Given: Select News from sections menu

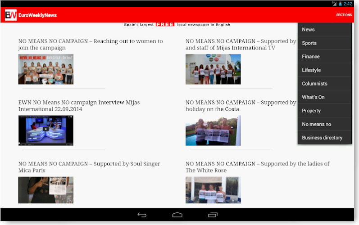Looking at the screenshot, I should tap(325, 30).
